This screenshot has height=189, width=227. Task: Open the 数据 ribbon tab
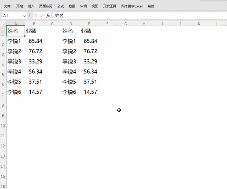tap(72, 6)
